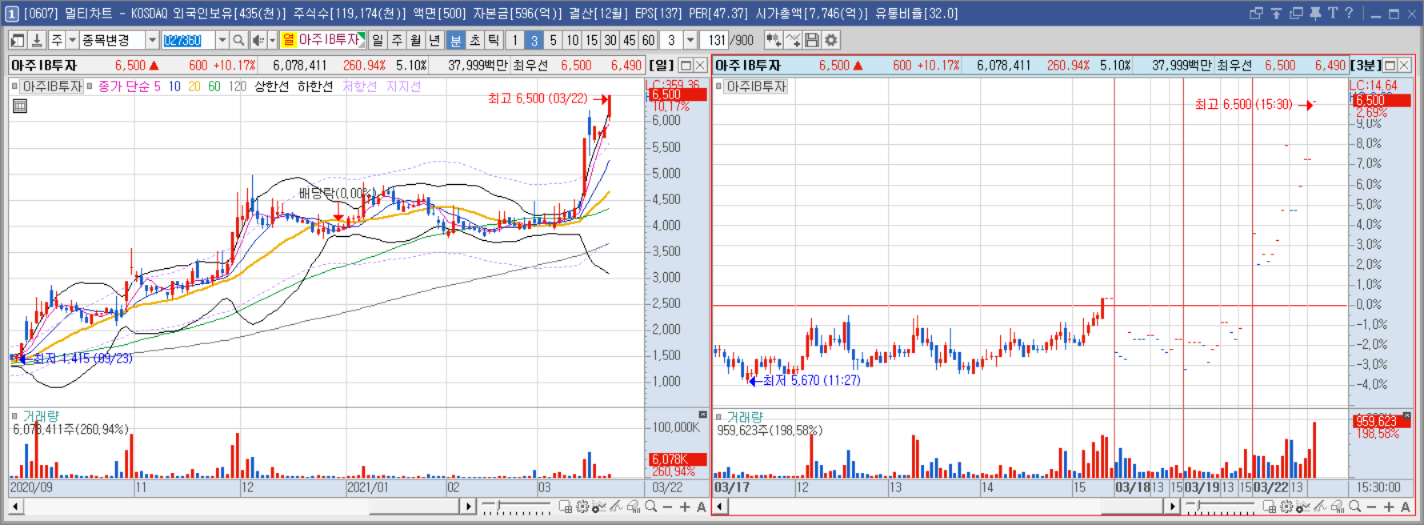Viewport: 1424px width, 525px height.
Task: Select the 틱 tick period button
Action: click(x=494, y=40)
